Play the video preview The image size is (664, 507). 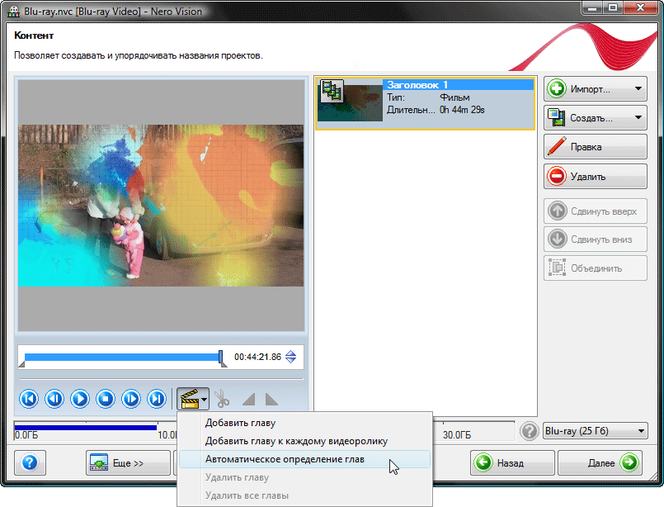[x=80, y=399]
